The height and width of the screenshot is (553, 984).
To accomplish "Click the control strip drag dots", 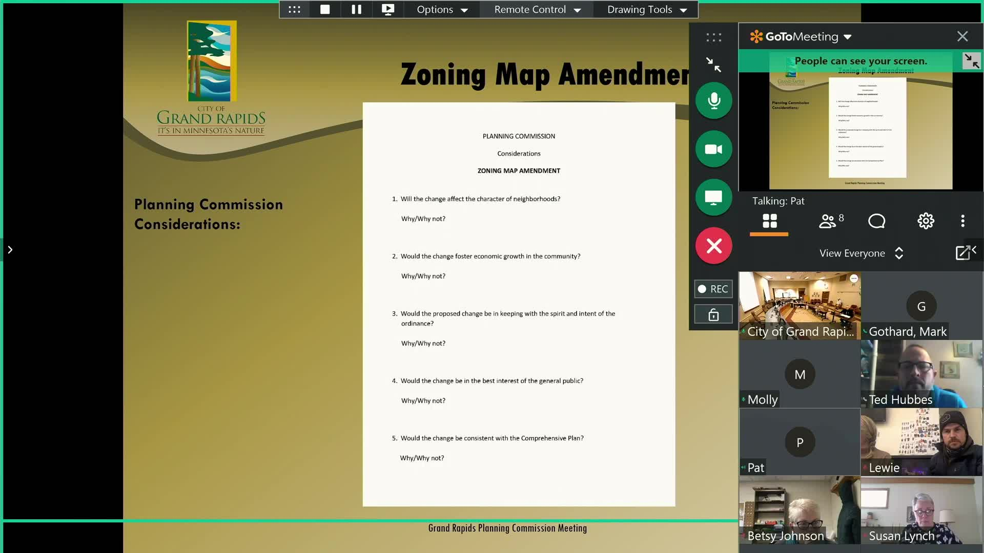I will pyautogui.click(x=713, y=37).
